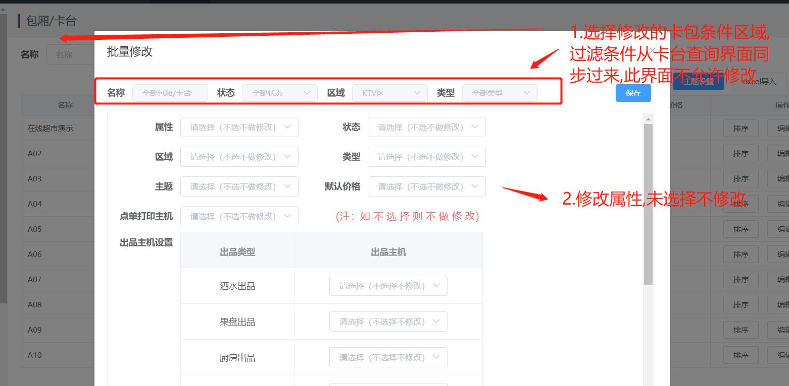Click the A04 row name
Viewport: 789px width, 386px height.
coord(35,204)
